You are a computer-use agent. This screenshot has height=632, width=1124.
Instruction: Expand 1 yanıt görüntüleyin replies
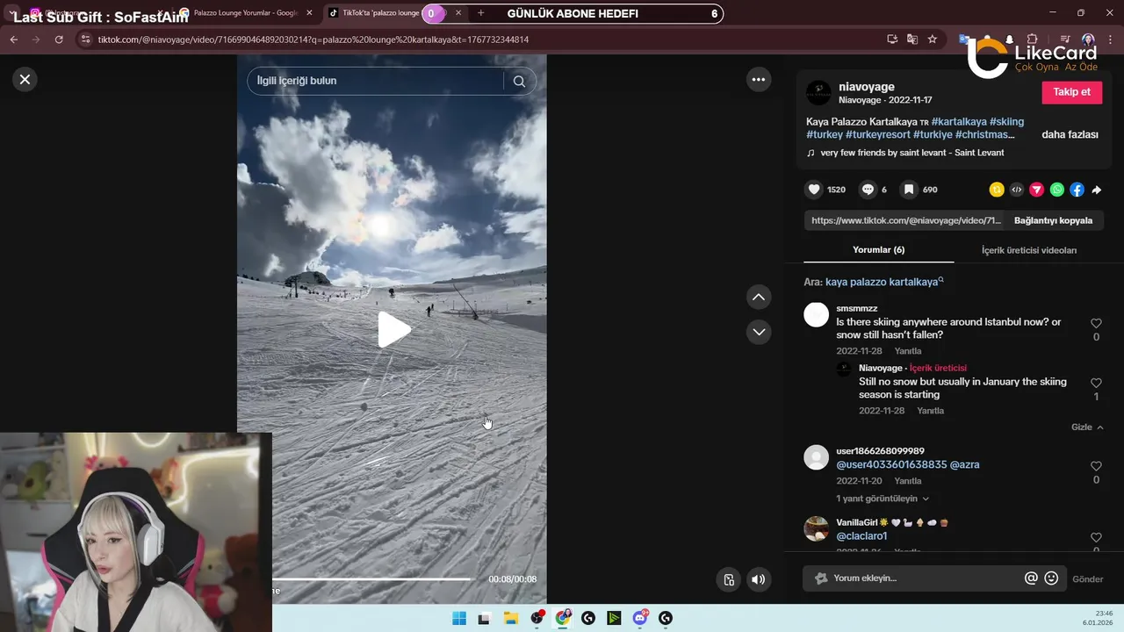883,499
